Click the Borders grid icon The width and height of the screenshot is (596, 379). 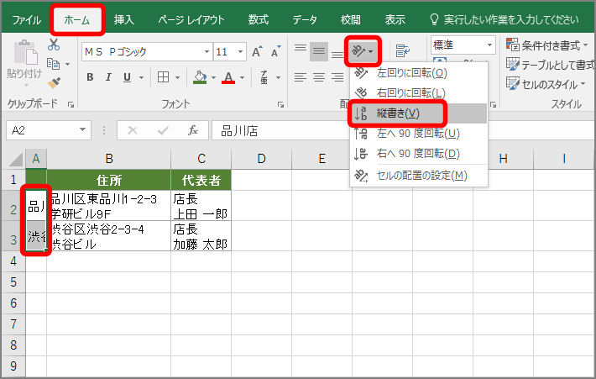tap(164, 77)
